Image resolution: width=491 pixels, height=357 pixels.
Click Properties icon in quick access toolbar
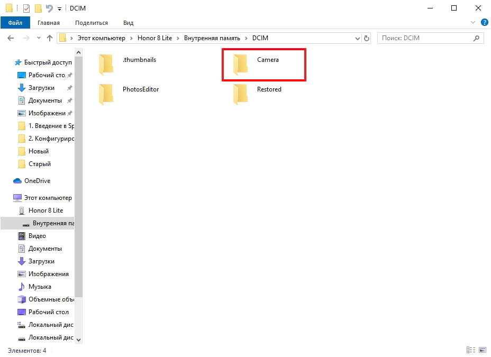26,8
